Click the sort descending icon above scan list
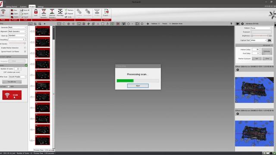Image resolution: width=276 pixels, height=155 pixels. pyautogui.click(x=40, y=24)
